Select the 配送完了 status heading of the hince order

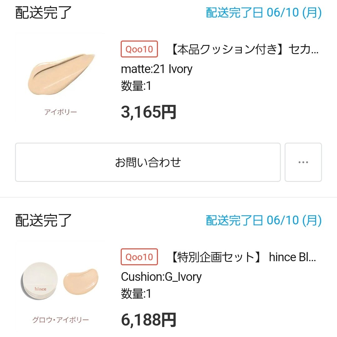[x=43, y=221]
